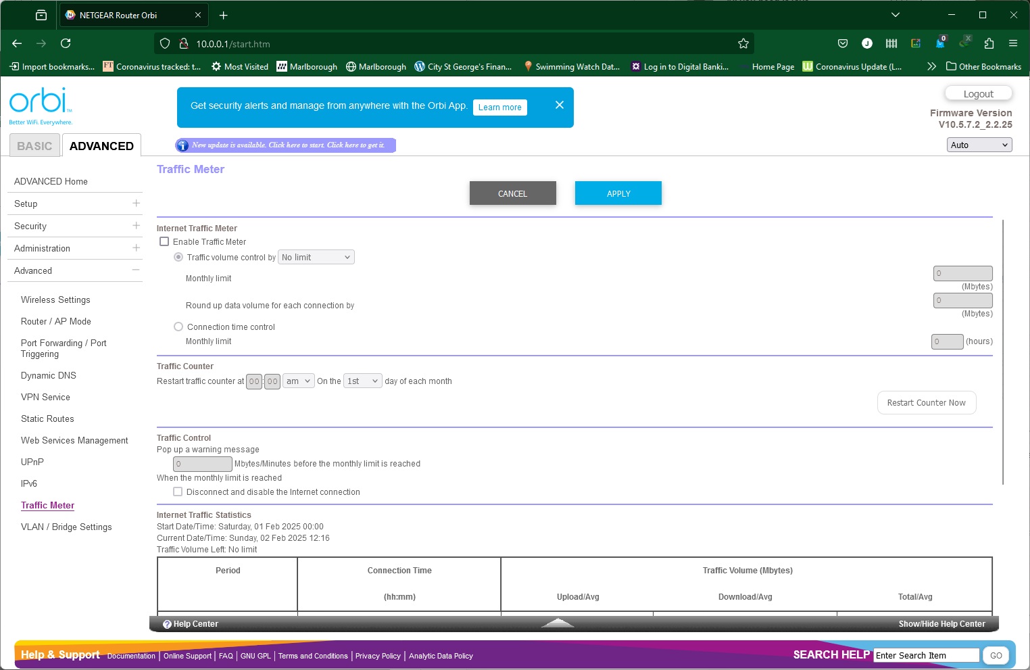Click the CANCEL button

click(513, 193)
